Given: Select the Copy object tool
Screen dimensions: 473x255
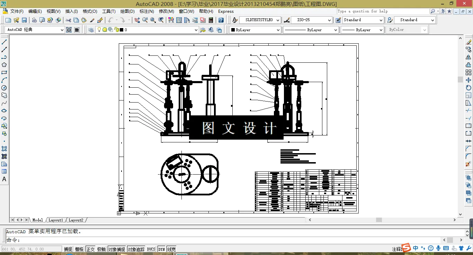Looking at the screenshot, I should click(x=468, y=50).
